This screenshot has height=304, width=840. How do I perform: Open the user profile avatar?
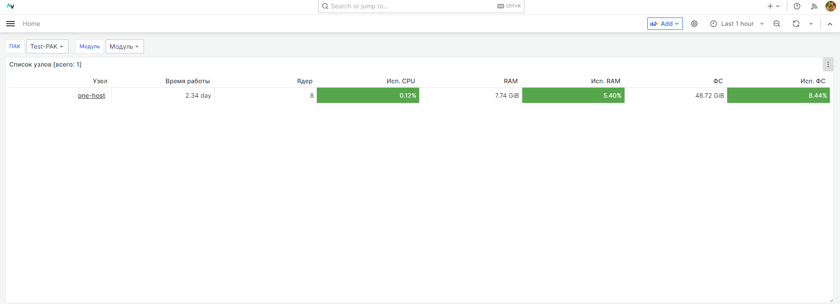(x=830, y=6)
